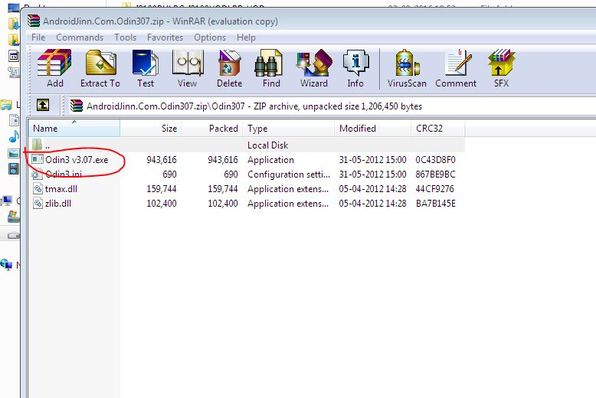
Task: Open the Commands menu
Action: point(80,38)
